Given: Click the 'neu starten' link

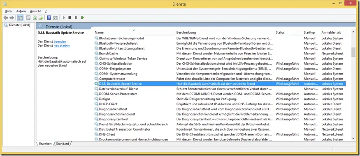Looking at the screenshot, I should [62, 45].
